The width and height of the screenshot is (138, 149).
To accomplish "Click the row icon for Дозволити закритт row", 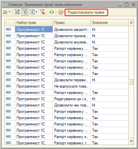I will pos(9,29).
